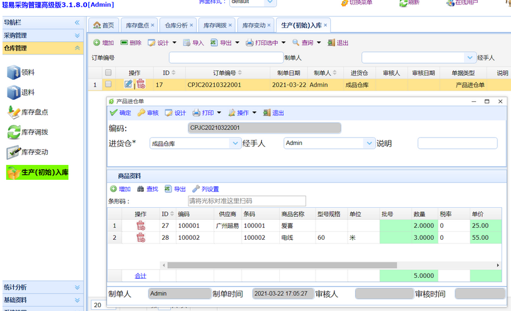Viewport: 511px width, 311px height.
Task: Click 删除 in the main toolbar
Action: pos(131,42)
